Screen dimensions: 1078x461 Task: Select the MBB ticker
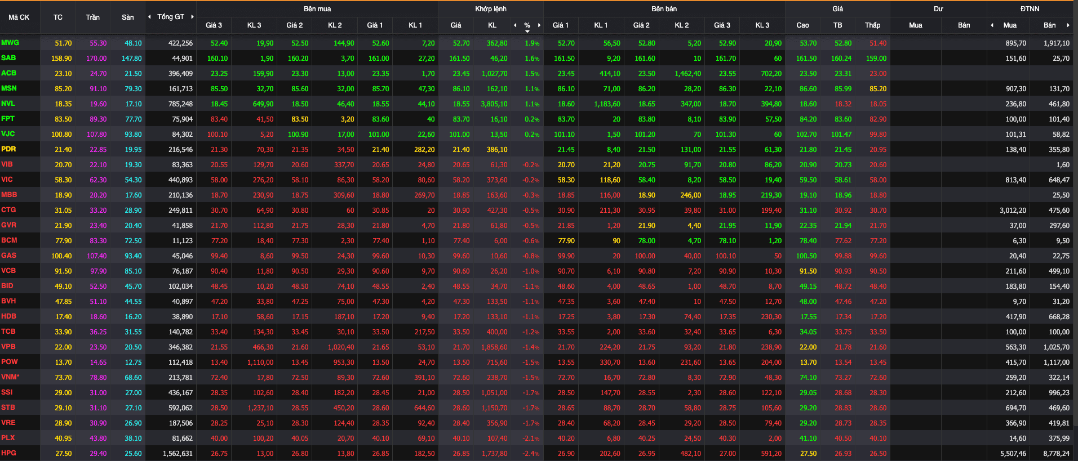coord(9,195)
